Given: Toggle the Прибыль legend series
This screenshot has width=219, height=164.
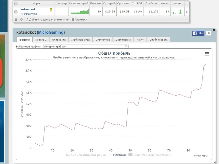Looking at the screenshot, I should click(x=117, y=155).
